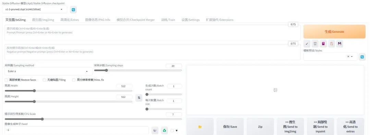This screenshot has width=370, height=135.
Task: Click Send to img2img button
Action: 290,126
